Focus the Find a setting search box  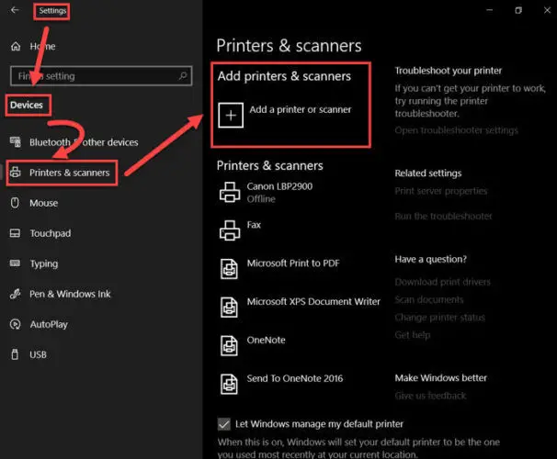coord(101,76)
